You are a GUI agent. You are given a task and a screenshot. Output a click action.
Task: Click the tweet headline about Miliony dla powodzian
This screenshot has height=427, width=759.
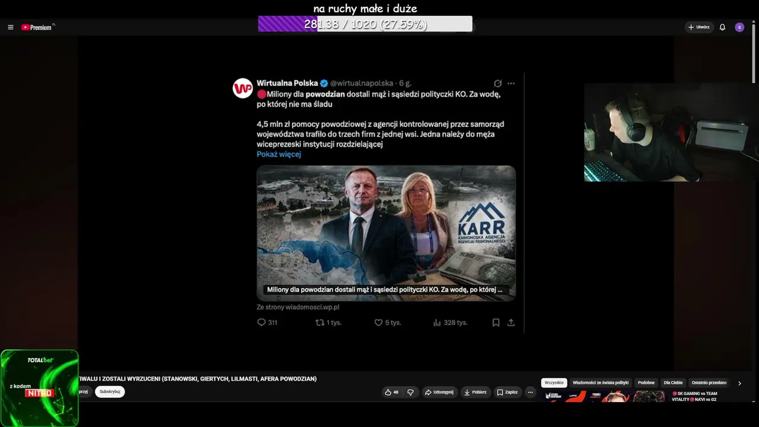(x=379, y=99)
